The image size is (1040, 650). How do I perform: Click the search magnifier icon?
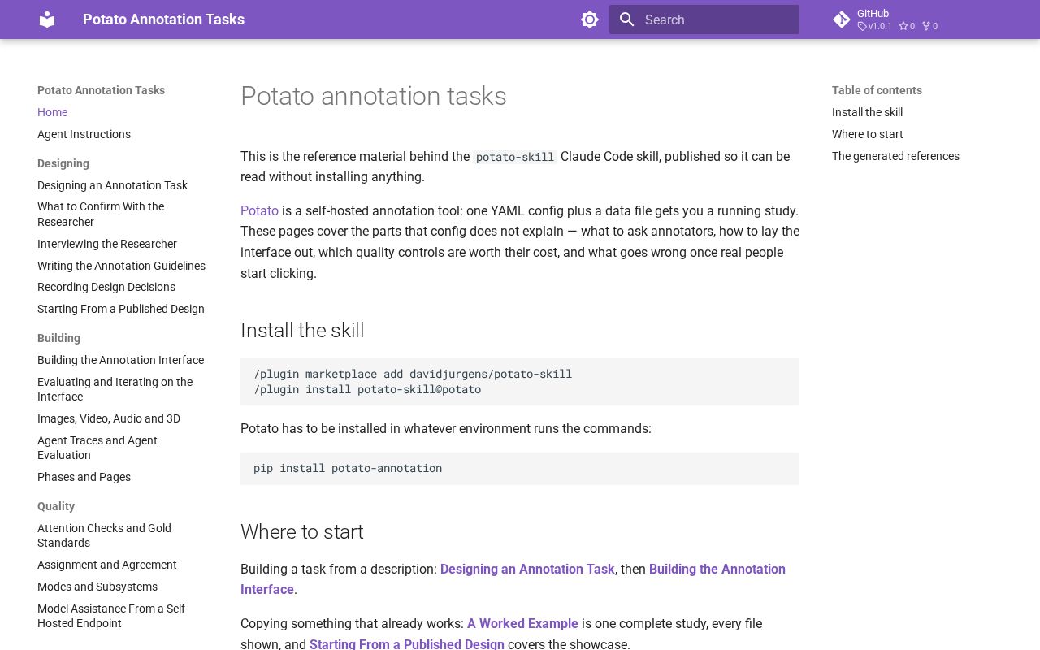coord(626,19)
